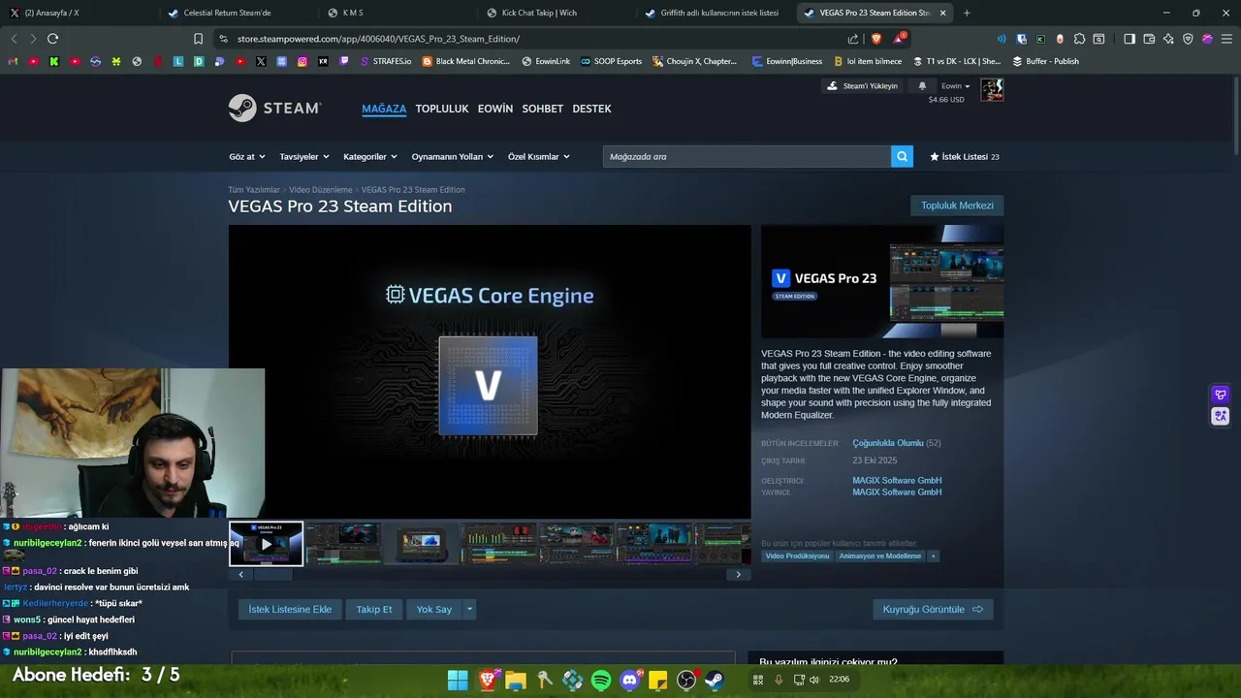Expand the Kategoriler dropdown

(369, 156)
